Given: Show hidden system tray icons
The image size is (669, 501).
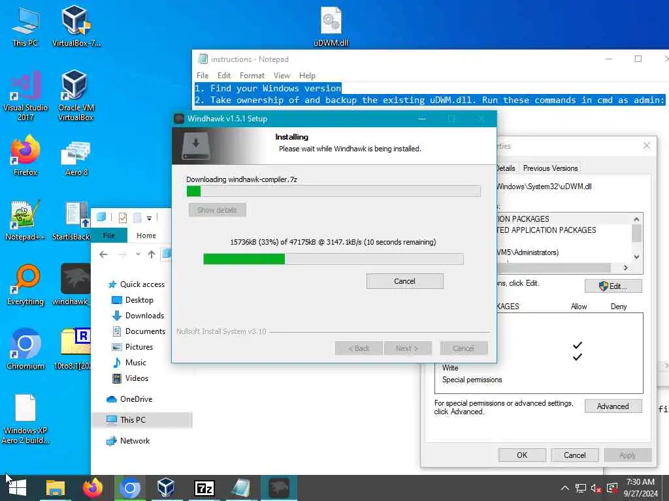Looking at the screenshot, I should click(x=564, y=488).
